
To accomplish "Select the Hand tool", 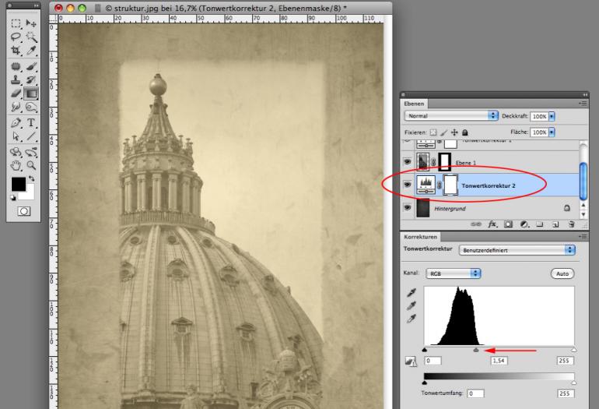I will [16, 165].
